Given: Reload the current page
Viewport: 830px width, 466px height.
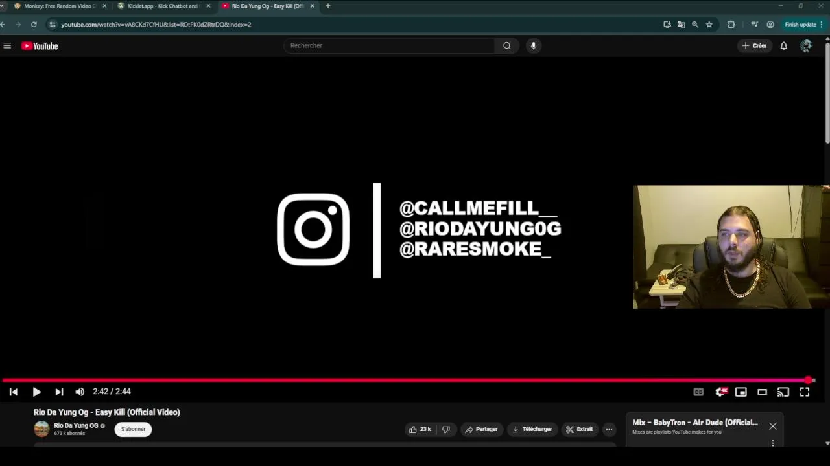Looking at the screenshot, I should (x=34, y=25).
